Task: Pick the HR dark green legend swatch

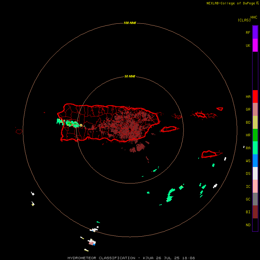Action: 255,135
